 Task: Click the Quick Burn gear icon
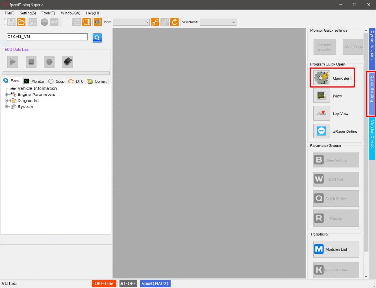pyautogui.click(x=322, y=78)
